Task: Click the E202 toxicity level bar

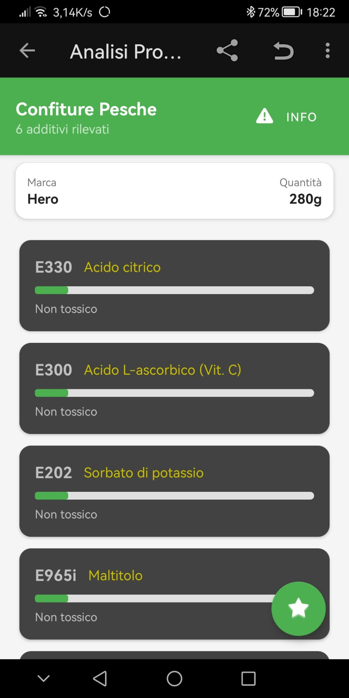Action: click(x=174, y=496)
